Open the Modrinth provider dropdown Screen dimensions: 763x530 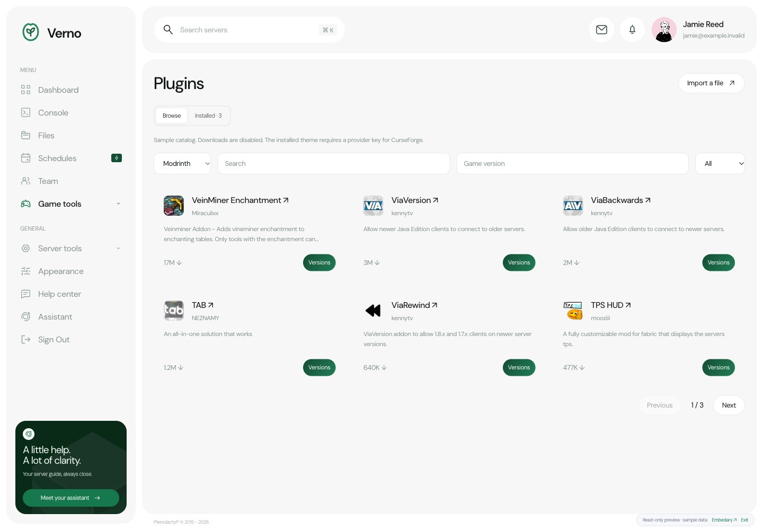pos(182,164)
